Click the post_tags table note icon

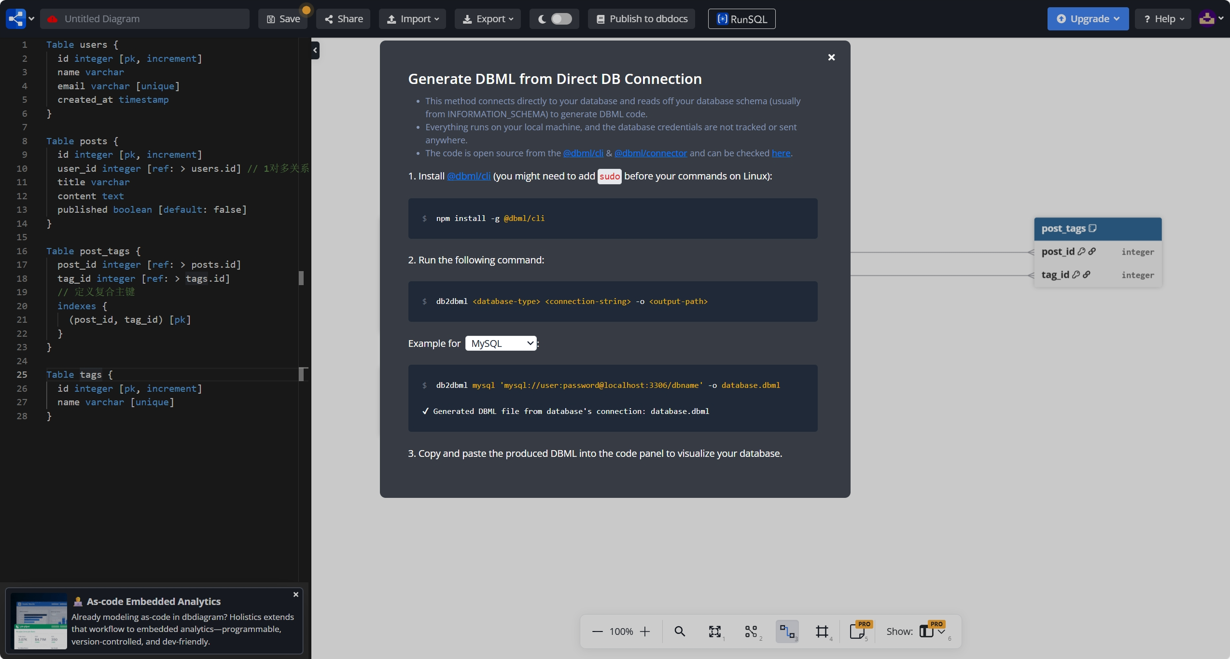1092,228
